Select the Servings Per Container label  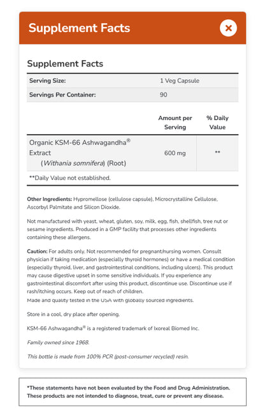click(x=62, y=94)
